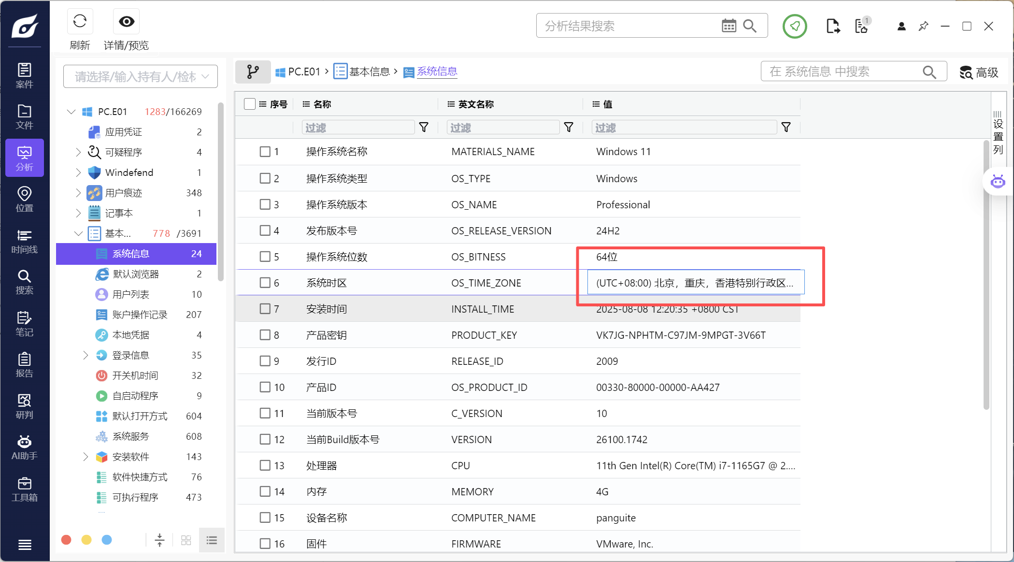Open 位置 in the left sidebar
Image resolution: width=1014 pixels, height=562 pixels.
point(25,199)
